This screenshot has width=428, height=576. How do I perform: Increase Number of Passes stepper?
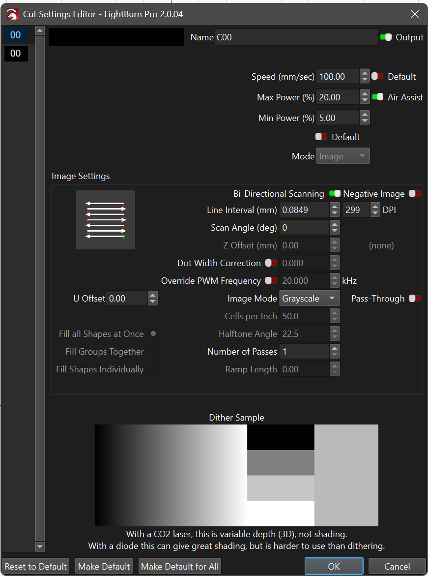coord(335,348)
